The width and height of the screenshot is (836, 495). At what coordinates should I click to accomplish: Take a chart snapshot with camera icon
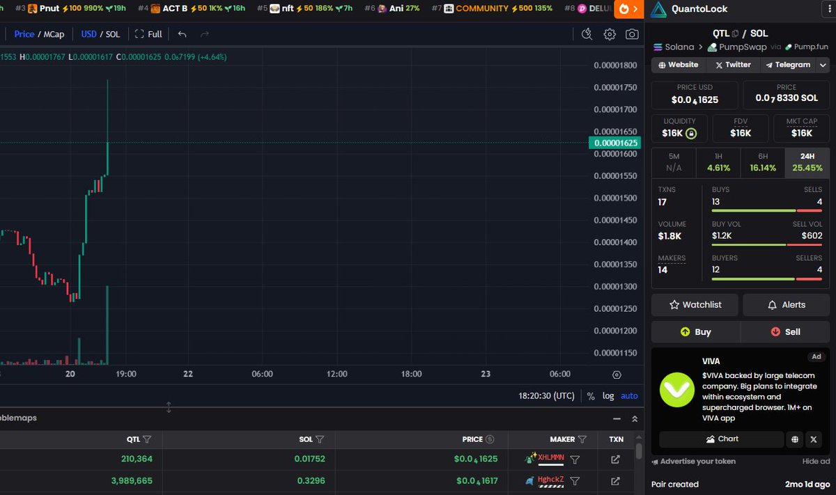click(632, 34)
